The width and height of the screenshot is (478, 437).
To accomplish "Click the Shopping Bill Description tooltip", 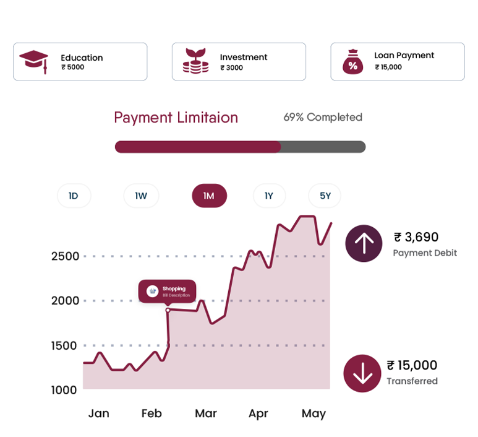I will [x=167, y=292].
